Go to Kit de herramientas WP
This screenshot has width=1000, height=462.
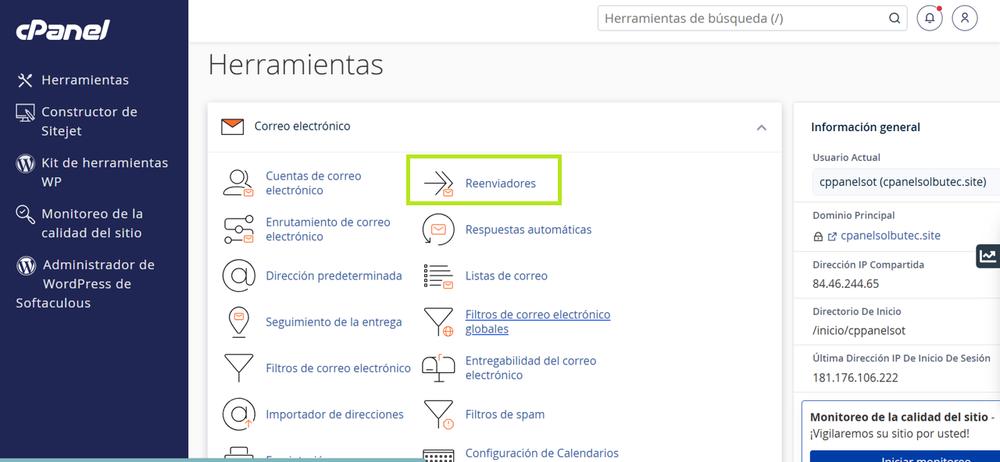pyautogui.click(x=104, y=172)
